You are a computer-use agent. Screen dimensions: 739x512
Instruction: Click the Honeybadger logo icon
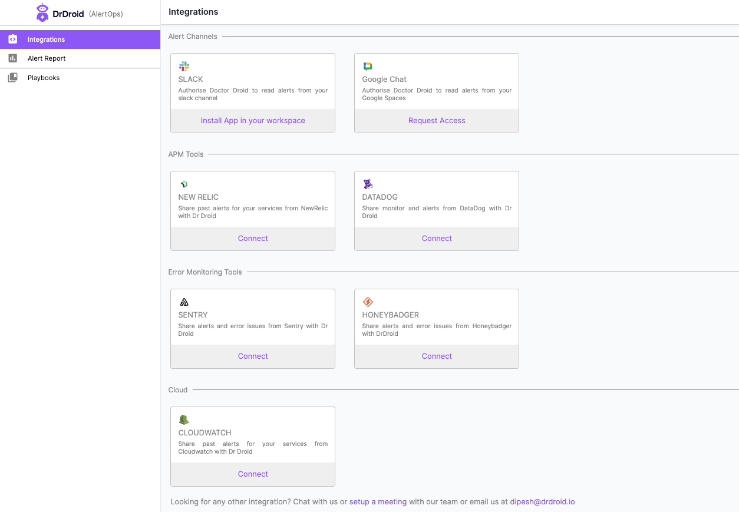click(x=368, y=302)
